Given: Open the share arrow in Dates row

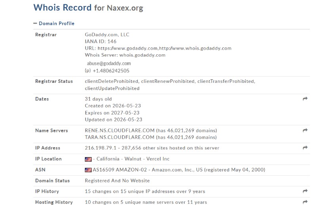Looking at the screenshot, I should coord(305,99).
